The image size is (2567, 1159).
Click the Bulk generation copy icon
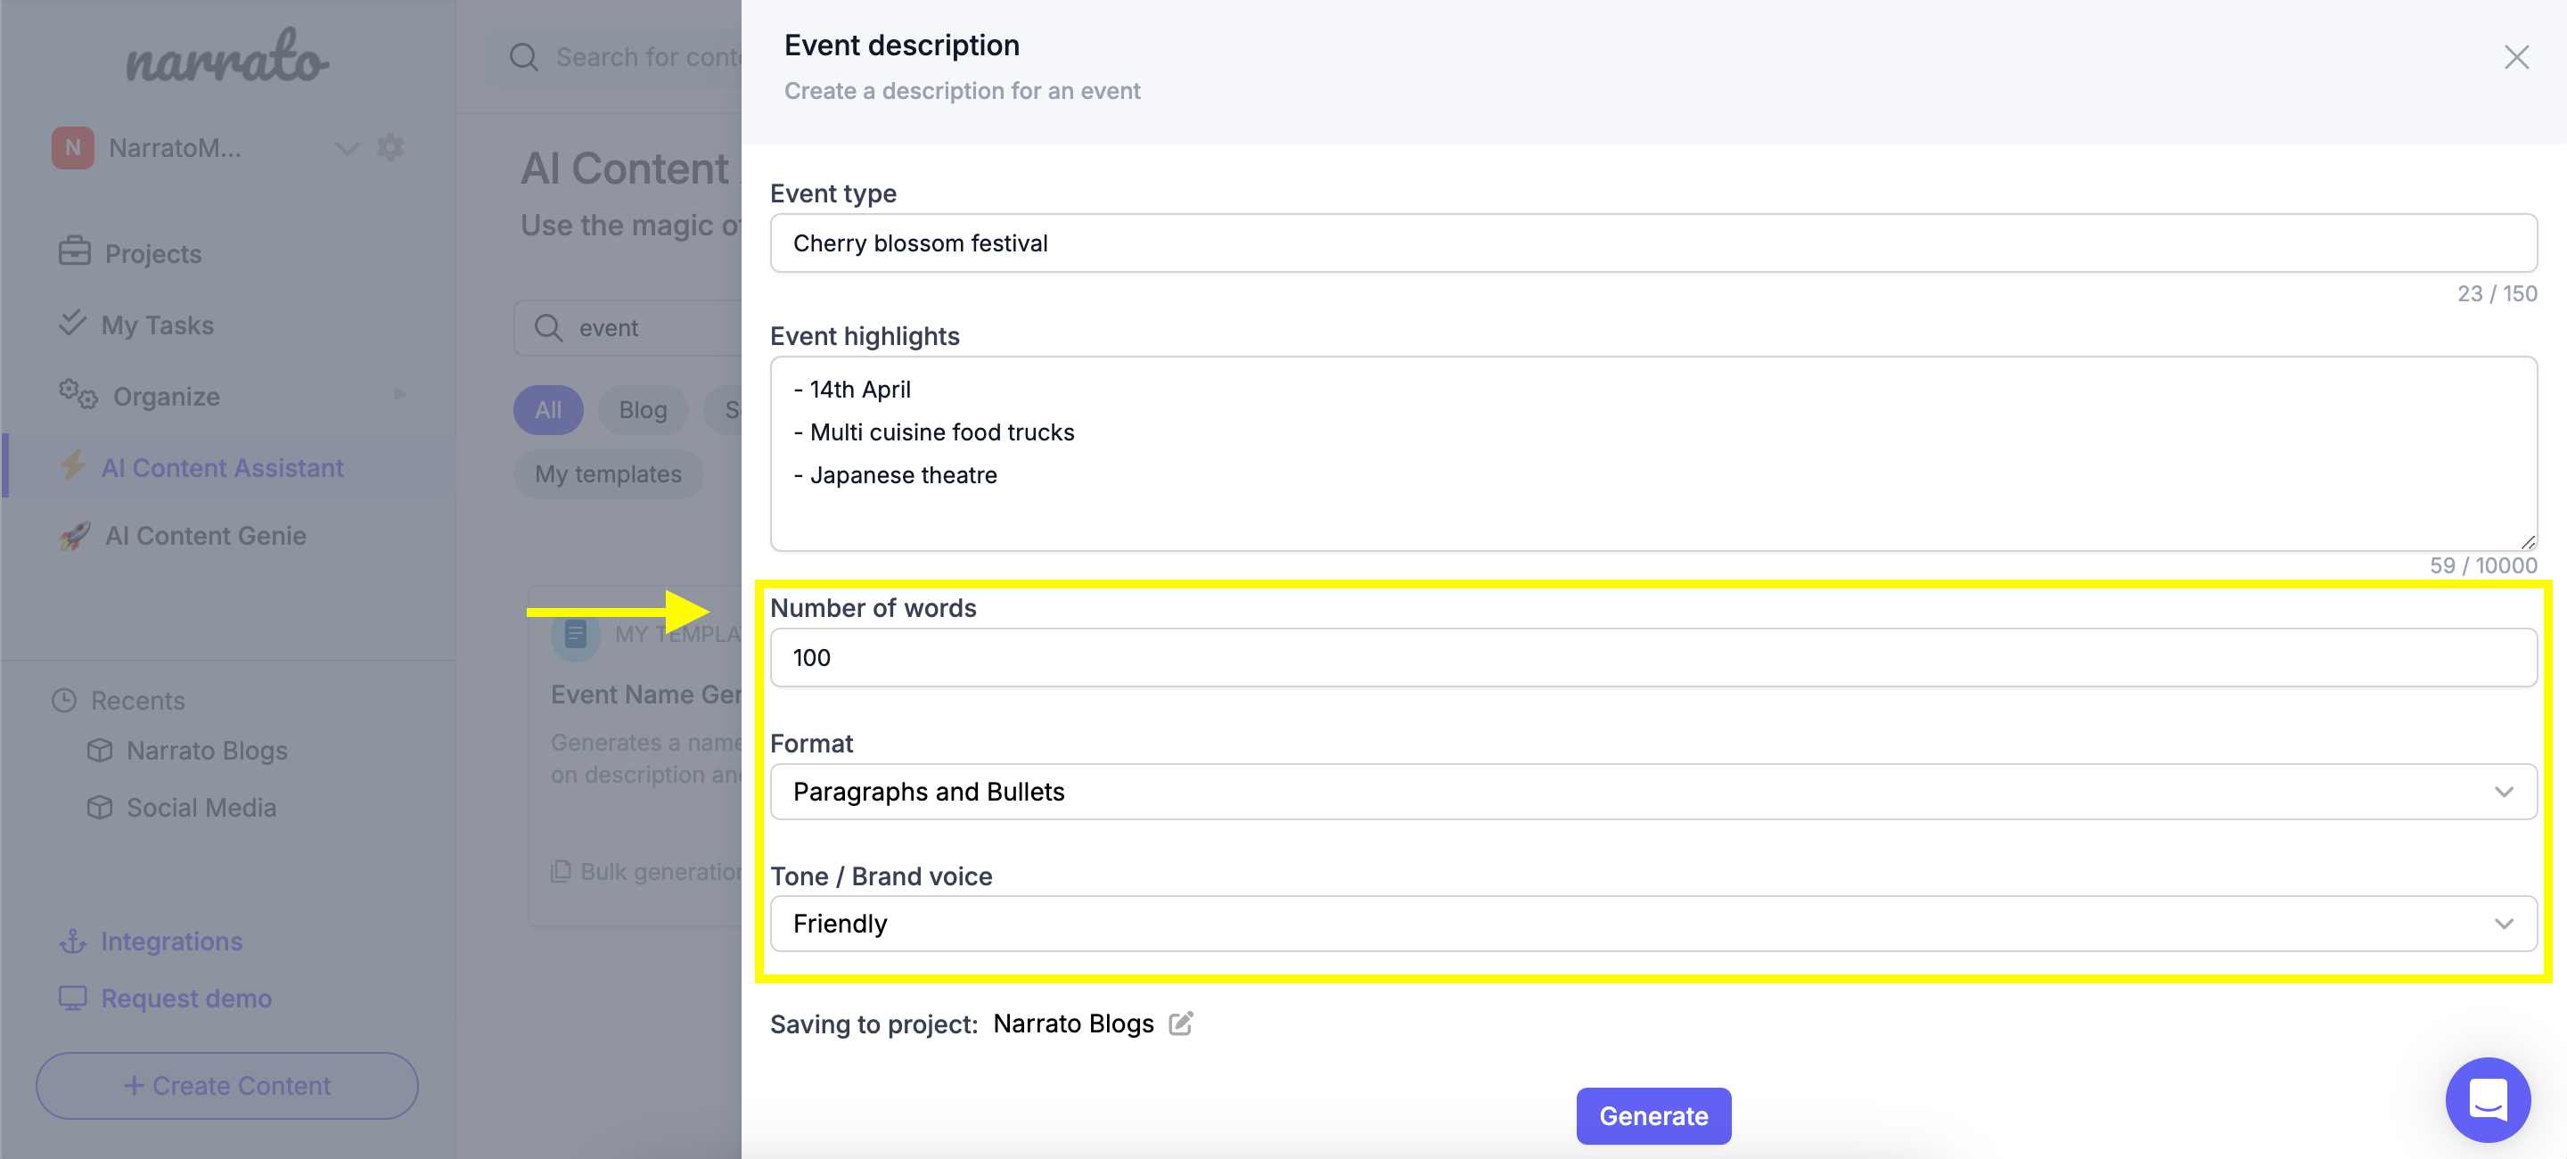(561, 871)
